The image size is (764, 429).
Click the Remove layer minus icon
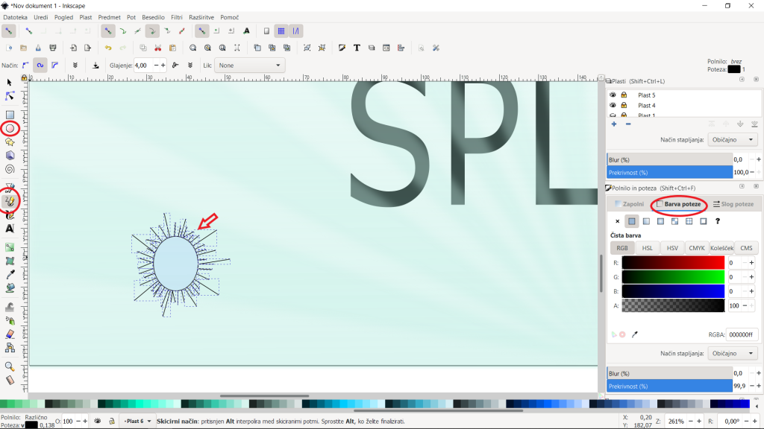coord(628,124)
